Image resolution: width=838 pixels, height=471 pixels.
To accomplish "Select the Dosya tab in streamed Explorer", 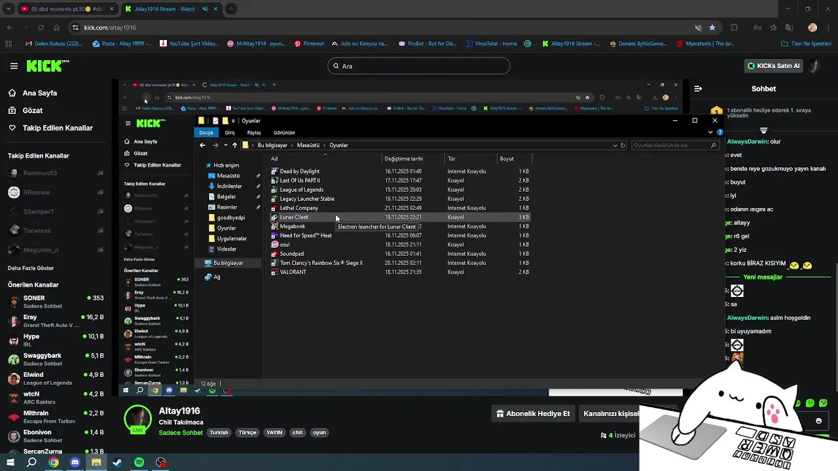I will [x=206, y=132].
